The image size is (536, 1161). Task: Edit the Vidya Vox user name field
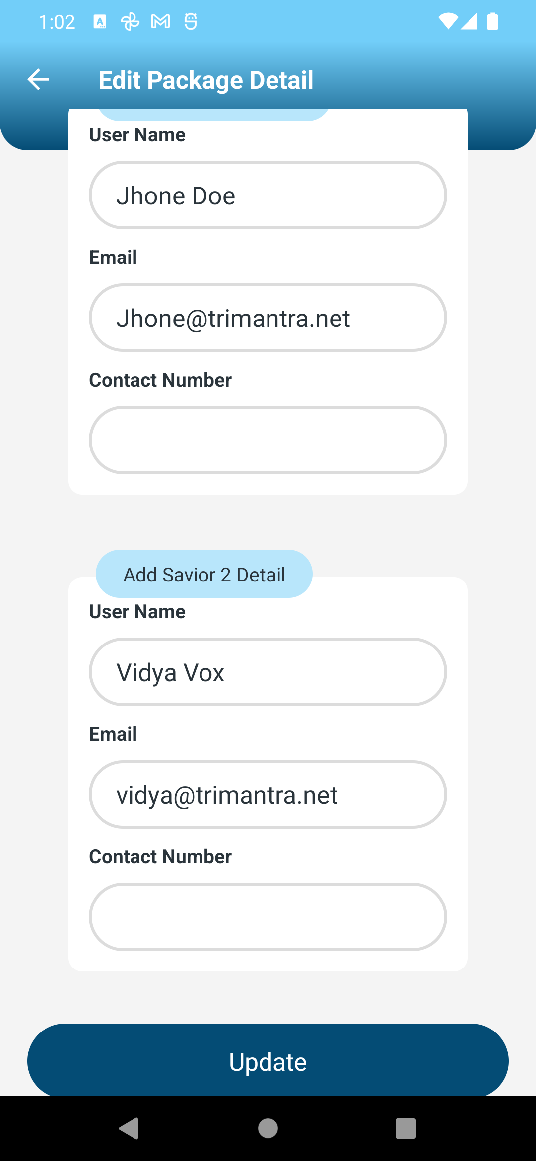point(268,672)
